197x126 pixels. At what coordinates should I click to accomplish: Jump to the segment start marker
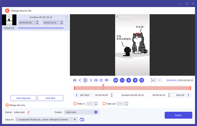75,80
